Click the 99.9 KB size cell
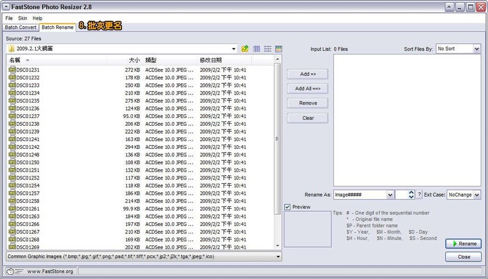 [131, 209]
